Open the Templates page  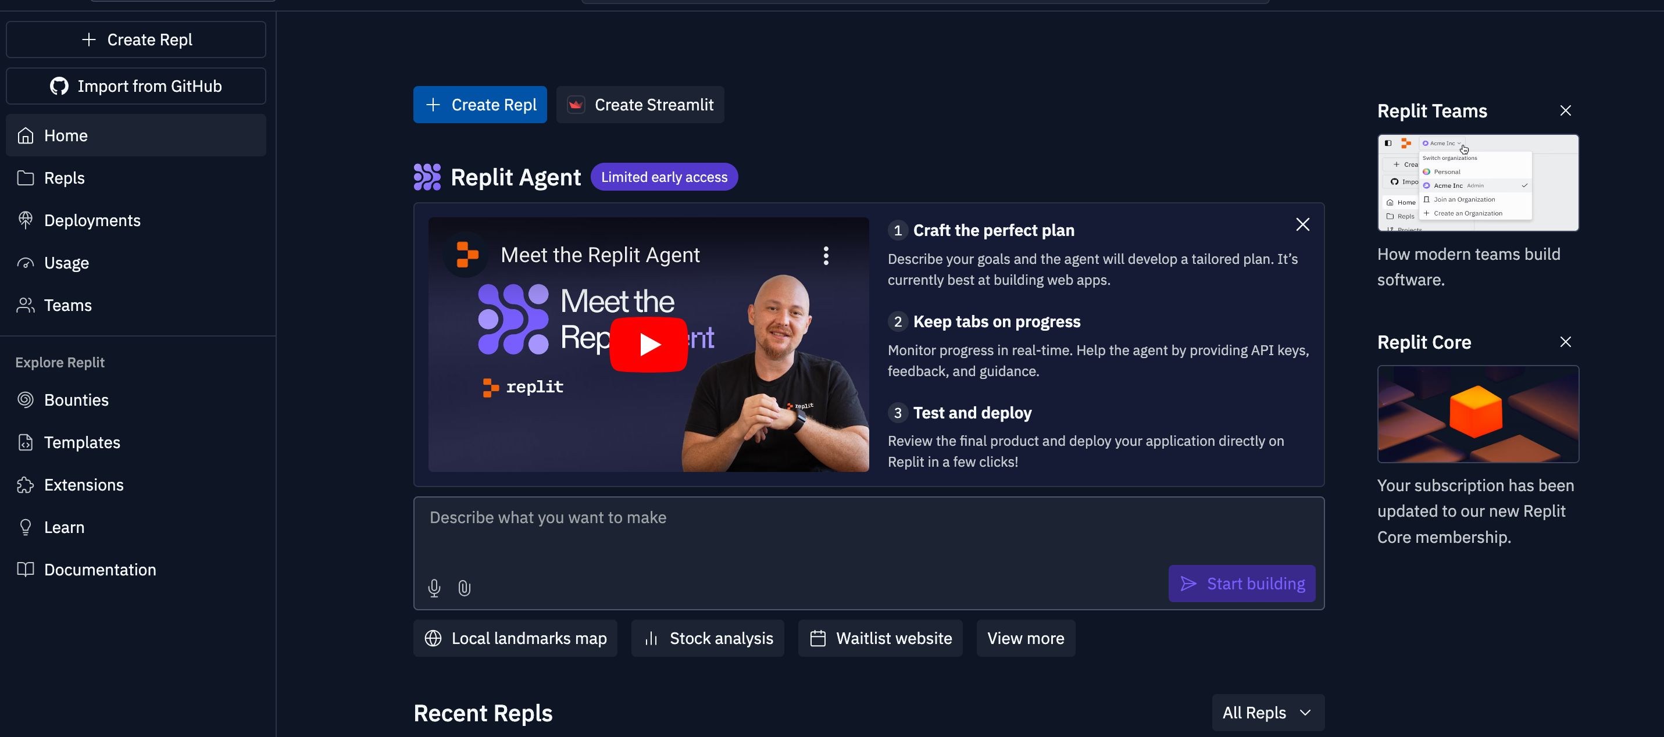coord(135,442)
